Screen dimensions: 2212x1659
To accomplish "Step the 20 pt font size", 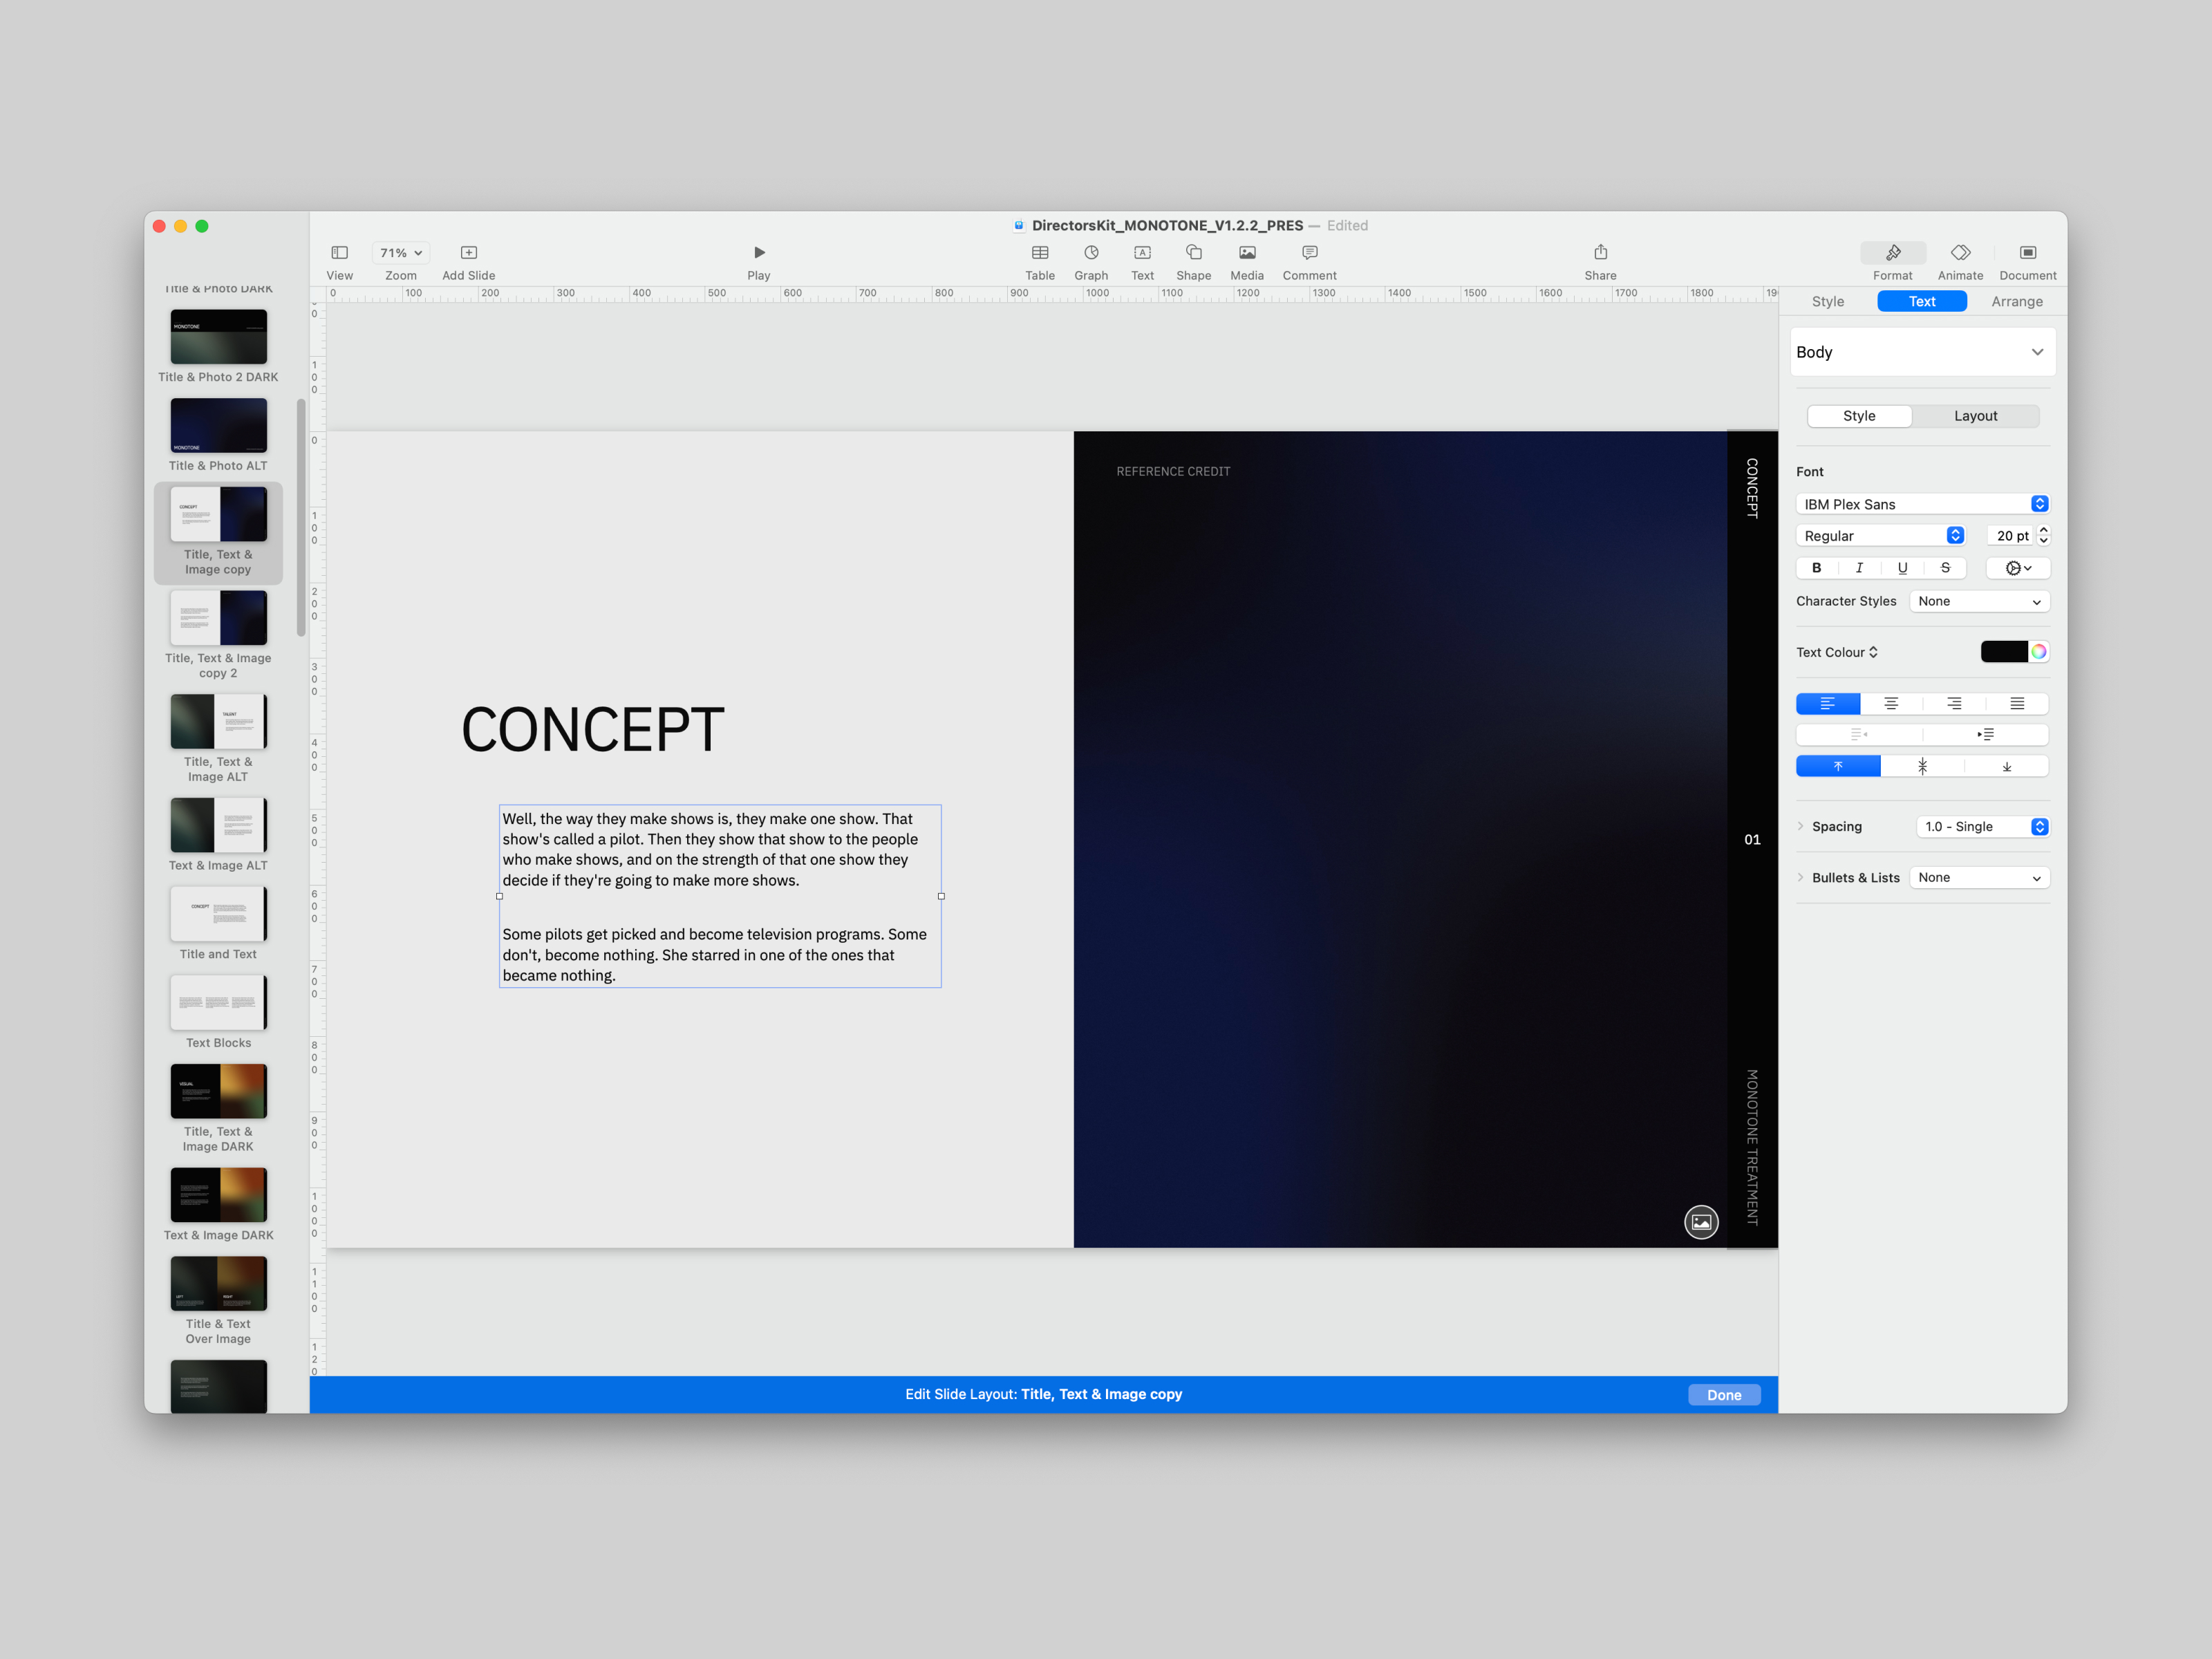I will click(2043, 536).
